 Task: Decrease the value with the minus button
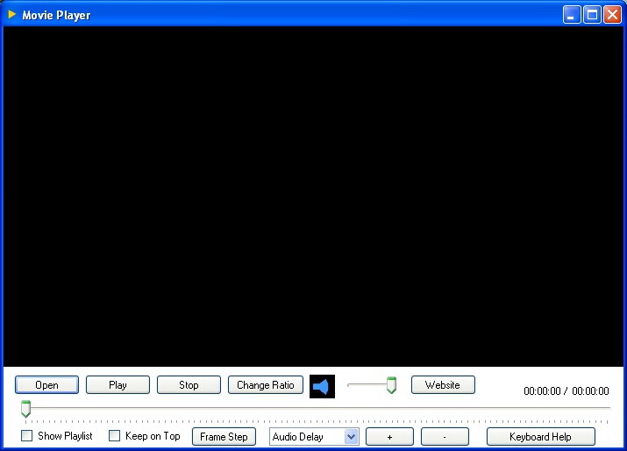[445, 437]
